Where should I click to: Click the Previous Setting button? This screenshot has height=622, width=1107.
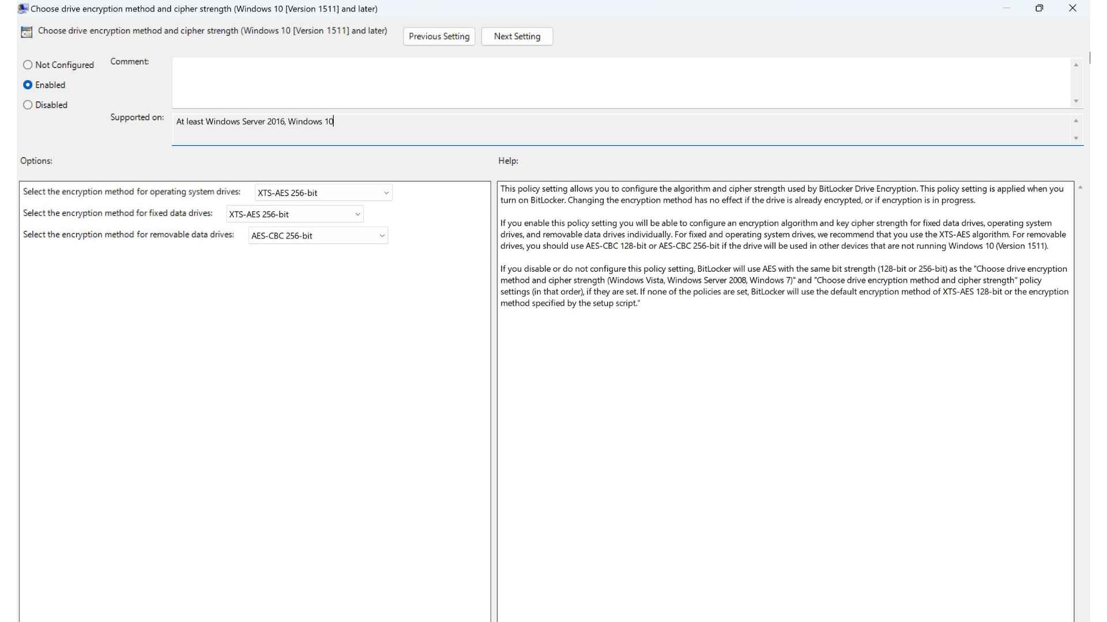pos(439,36)
